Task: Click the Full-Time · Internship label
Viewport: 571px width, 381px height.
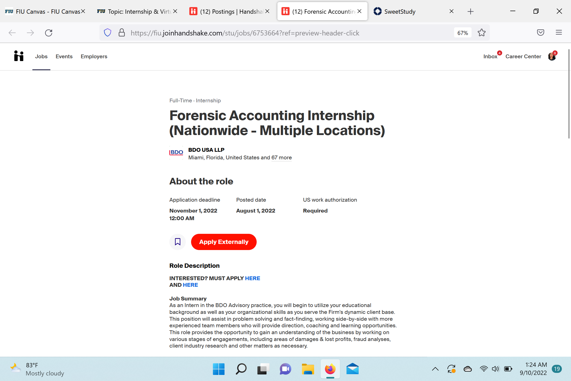Action: point(195,101)
